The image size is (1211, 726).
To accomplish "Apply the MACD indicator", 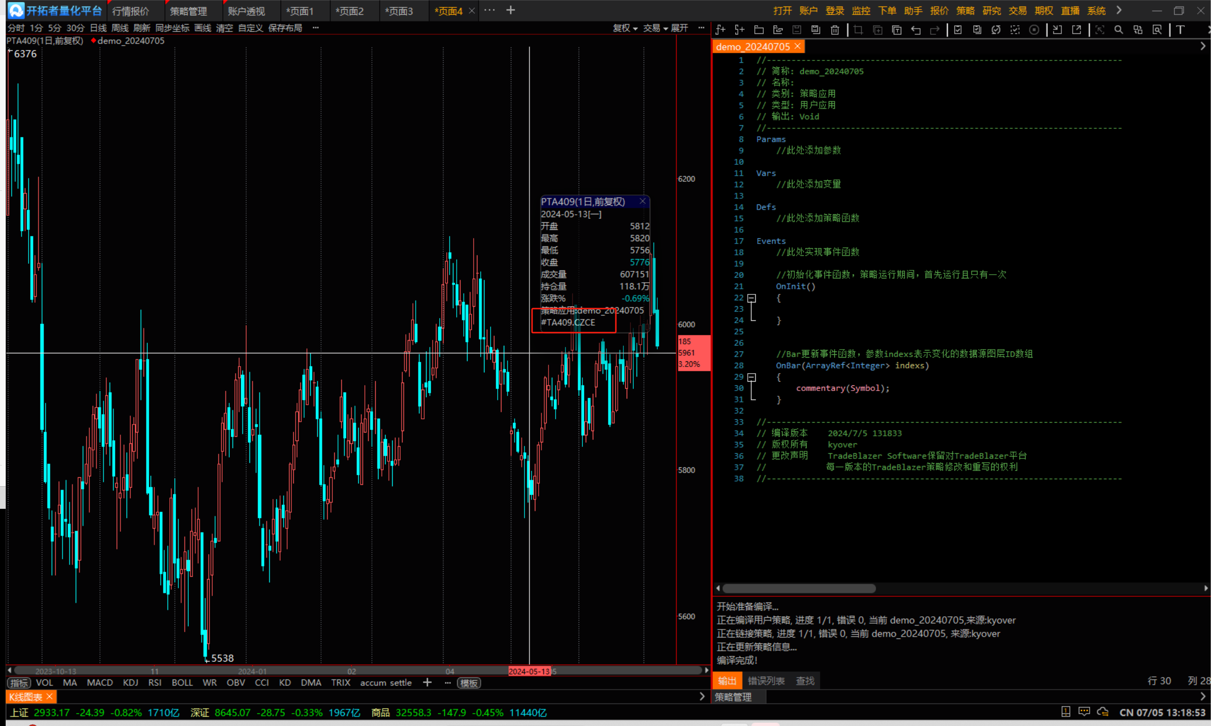I will tap(100, 683).
